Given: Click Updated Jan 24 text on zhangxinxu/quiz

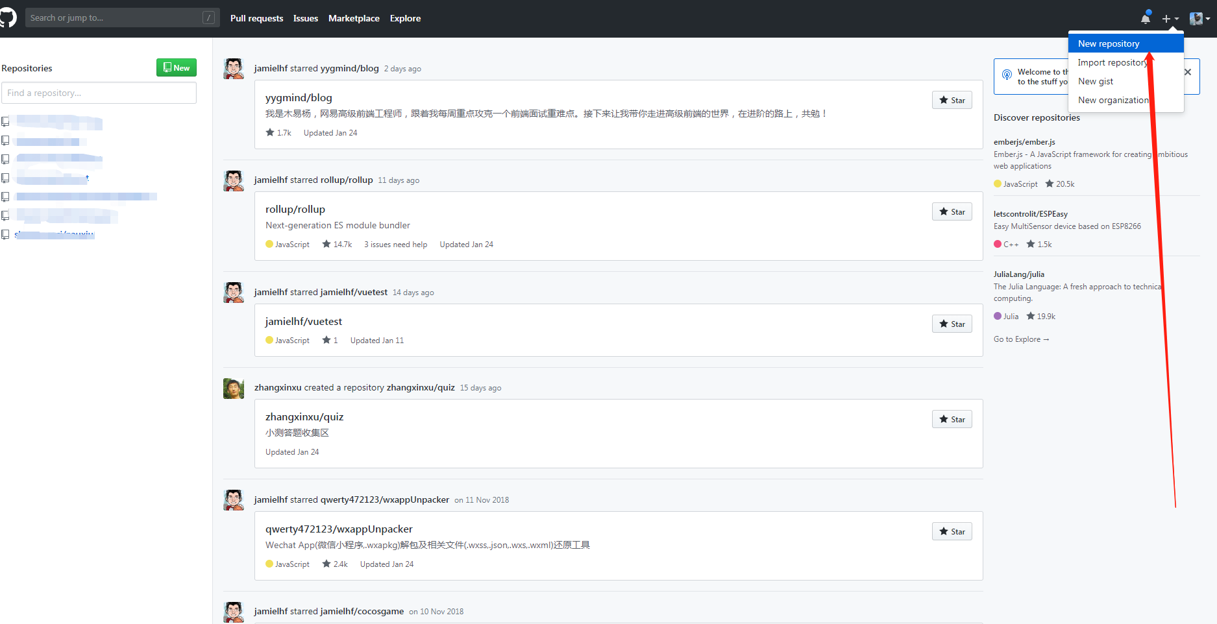Looking at the screenshot, I should [x=292, y=451].
